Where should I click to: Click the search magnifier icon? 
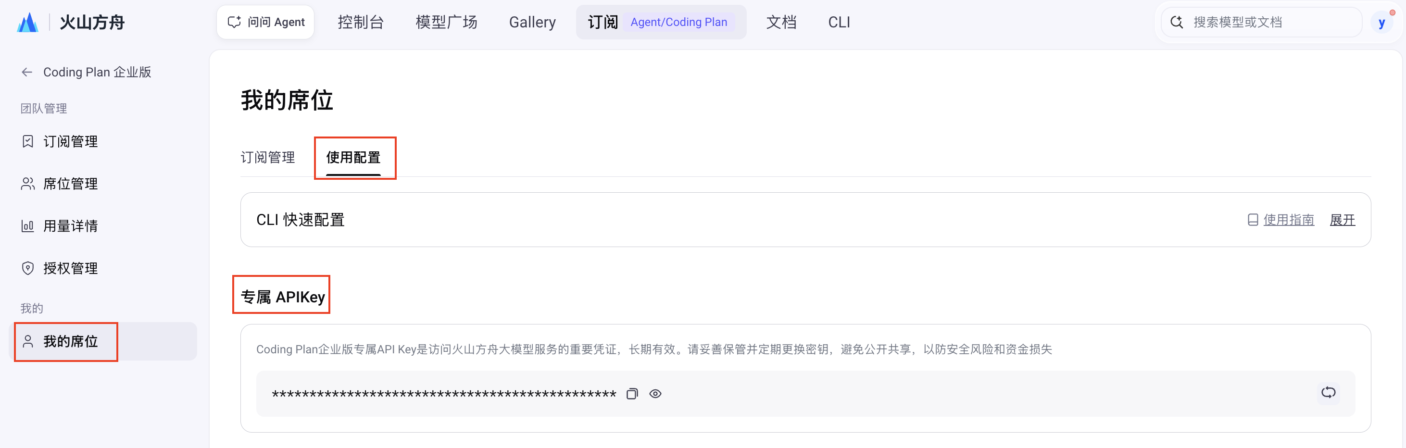point(1177,23)
